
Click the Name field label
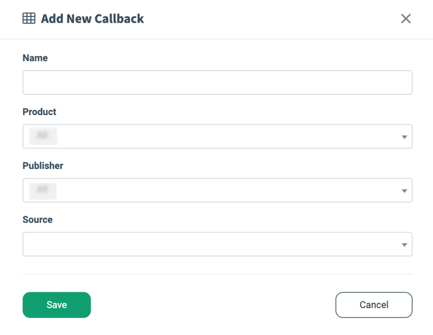35,58
